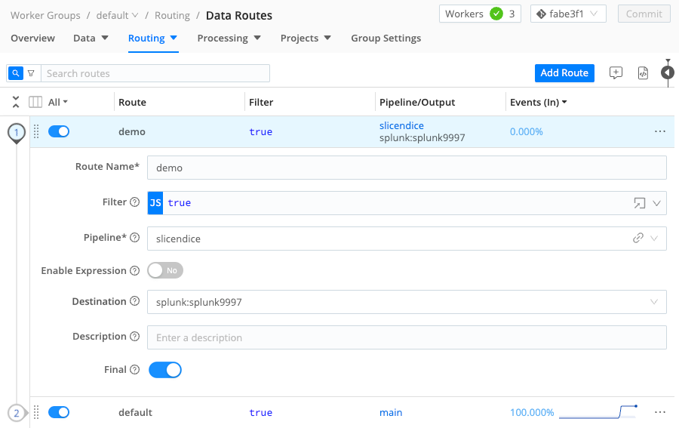Screen dimensions: 679x428
Task: Open the All routes group dropdown
Action: click(58, 102)
